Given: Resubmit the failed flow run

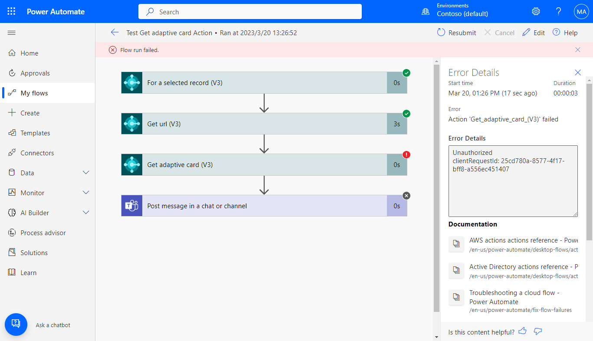Looking at the screenshot, I should [456, 33].
